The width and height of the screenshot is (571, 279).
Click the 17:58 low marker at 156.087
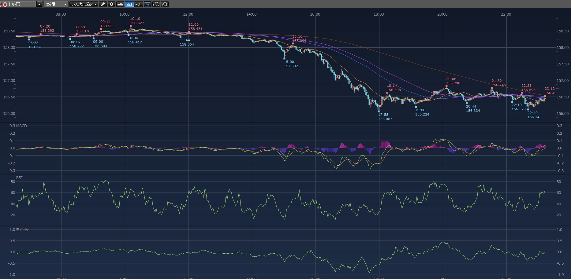379,112
